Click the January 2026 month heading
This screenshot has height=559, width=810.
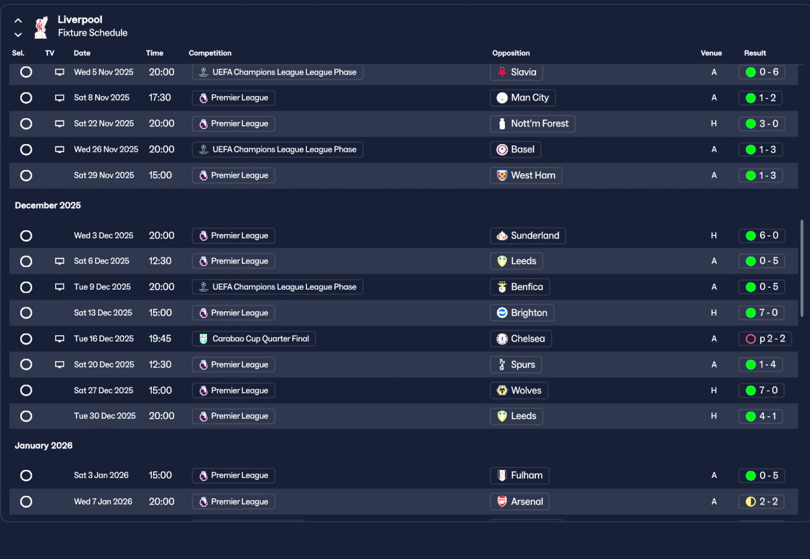(44, 446)
